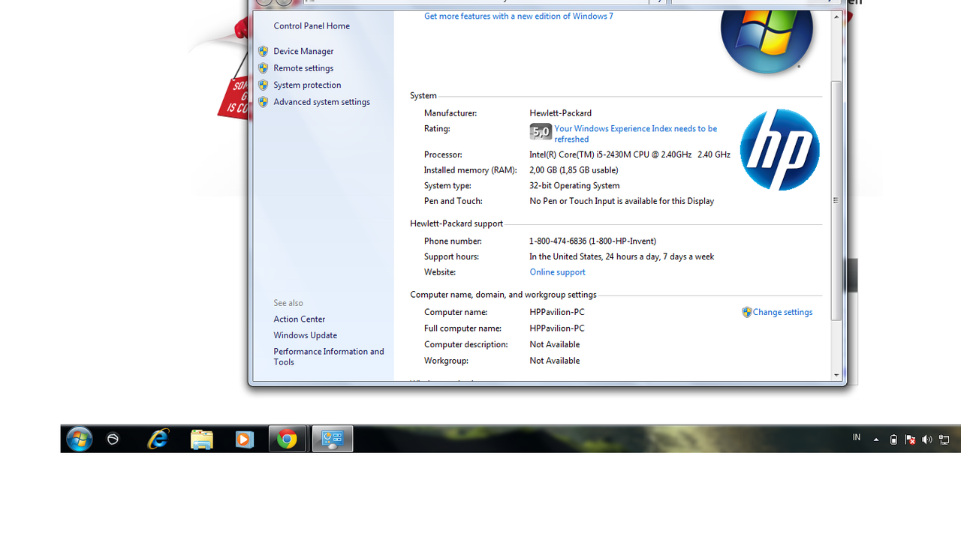
Task: Click 'HPPavilion-PC' beside Full computer name
Action: 556,328
